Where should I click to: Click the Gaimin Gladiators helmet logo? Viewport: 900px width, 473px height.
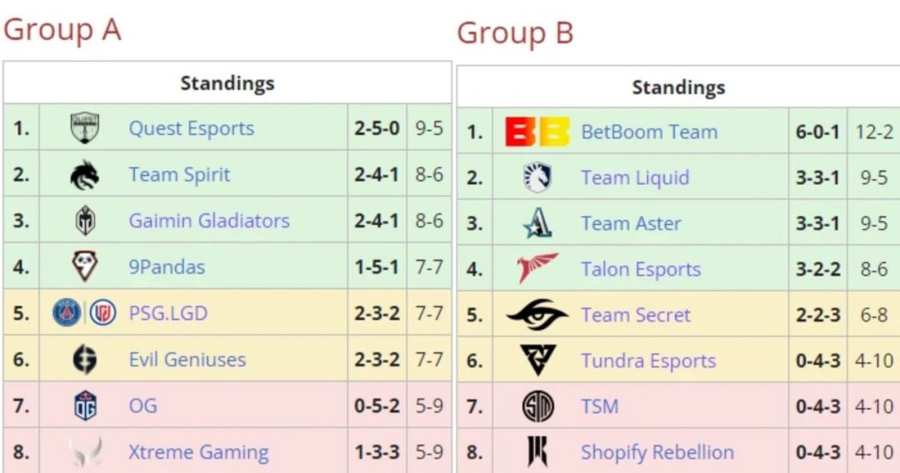tap(84, 222)
